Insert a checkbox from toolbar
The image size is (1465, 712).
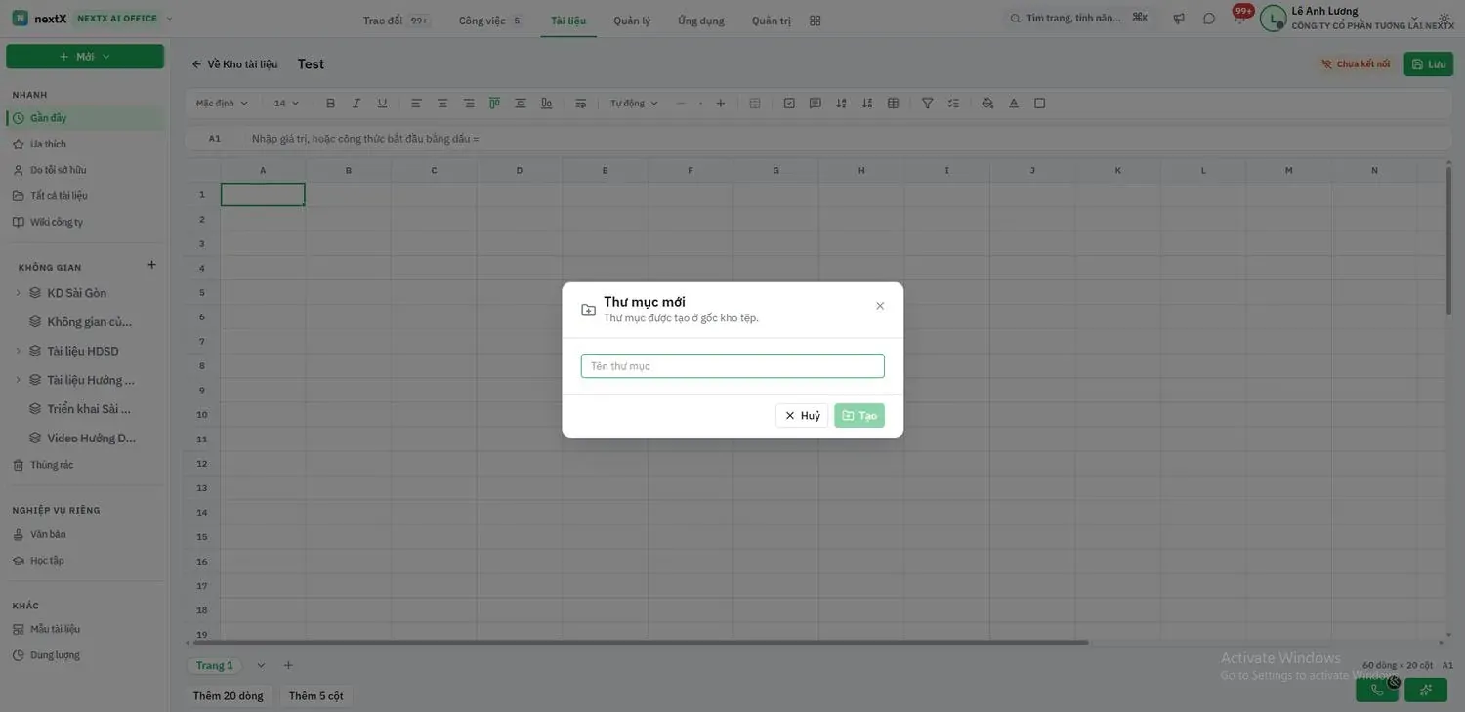click(x=789, y=104)
